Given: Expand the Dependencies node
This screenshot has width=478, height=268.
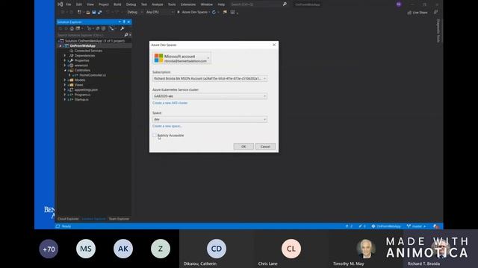Looking at the screenshot, I should (65, 56).
